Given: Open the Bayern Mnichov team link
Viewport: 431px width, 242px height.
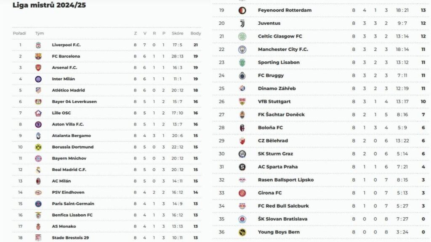Looking at the screenshot, I should tap(69, 158).
